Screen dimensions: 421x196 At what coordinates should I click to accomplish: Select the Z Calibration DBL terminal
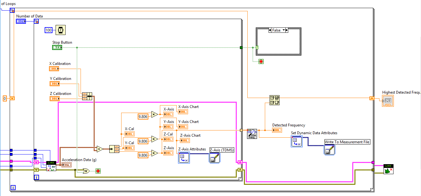point(55,99)
